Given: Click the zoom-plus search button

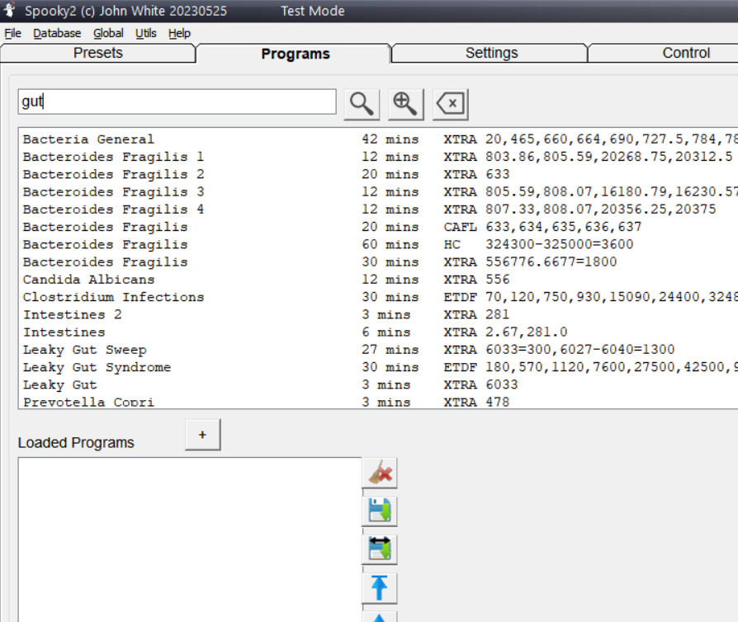Looking at the screenshot, I should click(x=404, y=103).
